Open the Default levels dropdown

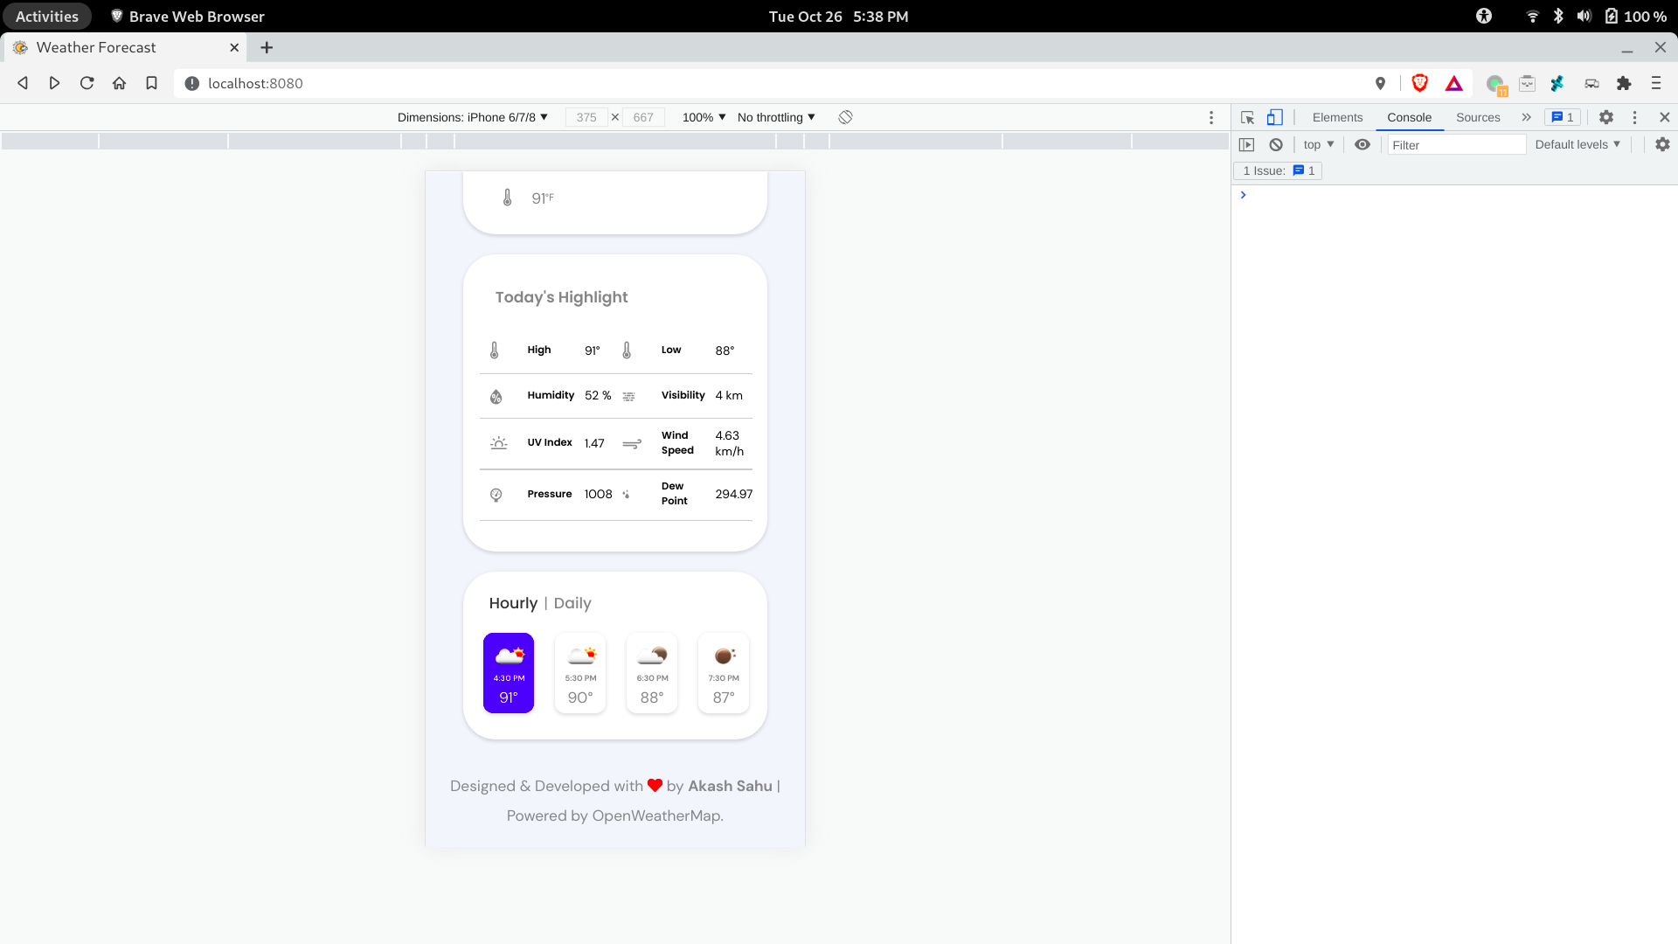click(x=1577, y=145)
